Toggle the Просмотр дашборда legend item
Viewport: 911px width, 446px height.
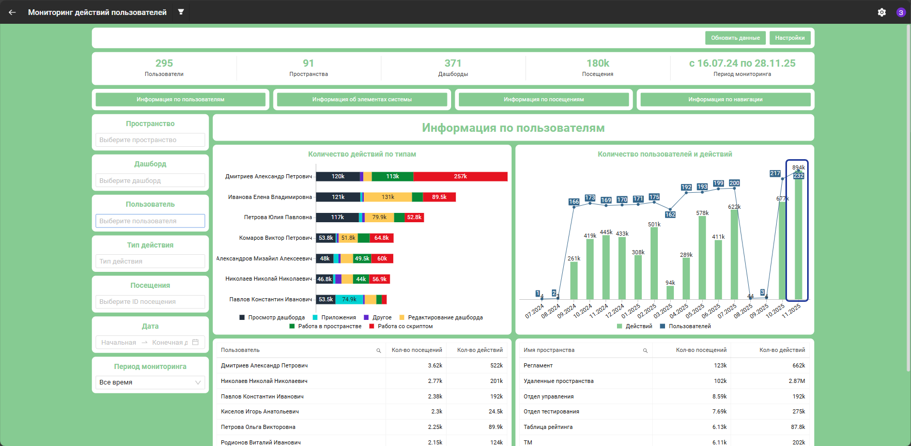272,317
